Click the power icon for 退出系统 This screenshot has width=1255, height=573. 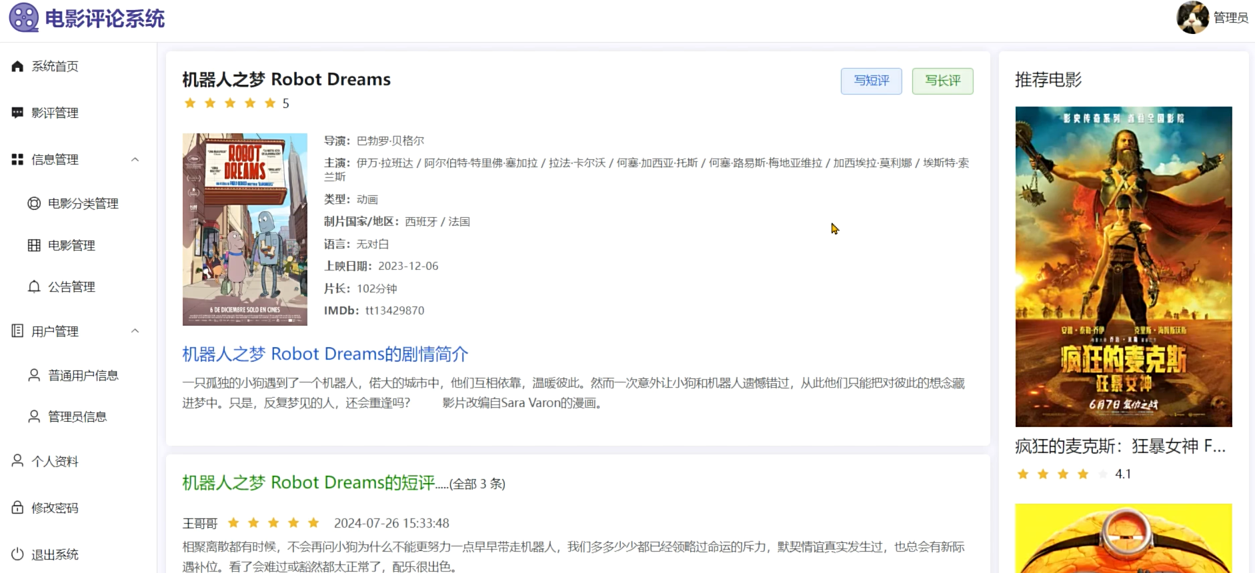[x=18, y=554]
